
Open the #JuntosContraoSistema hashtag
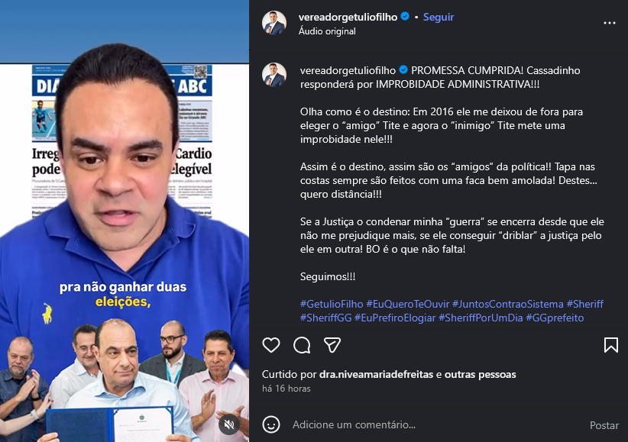click(508, 304)
